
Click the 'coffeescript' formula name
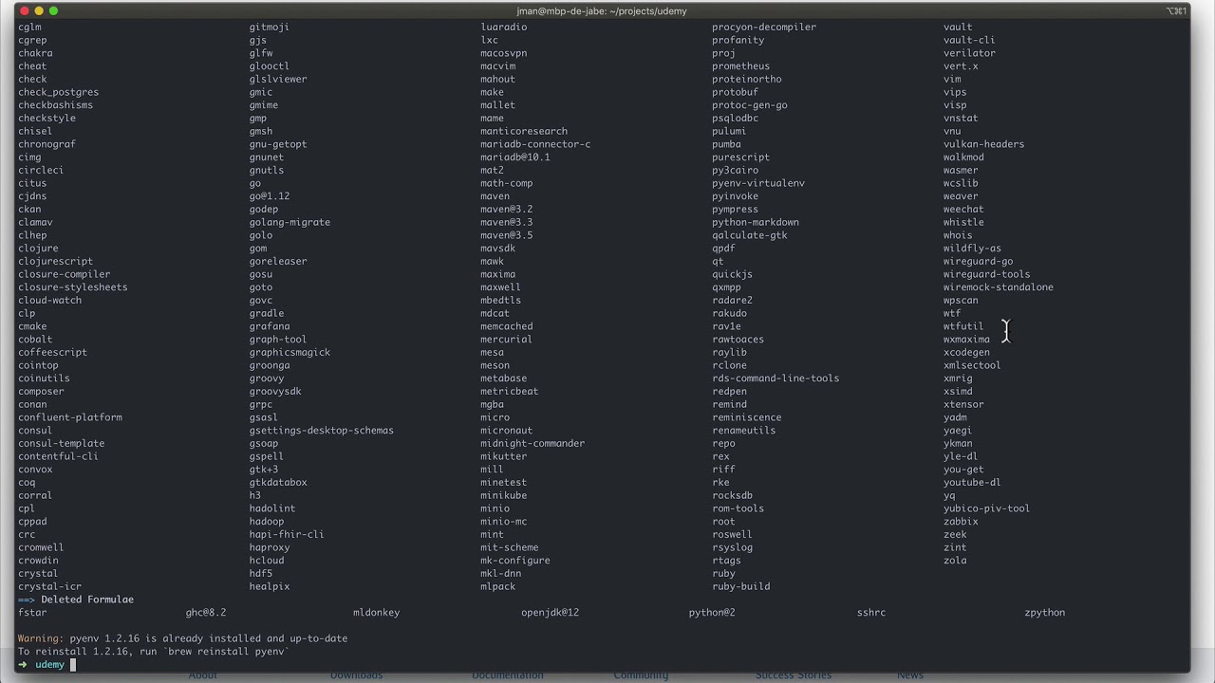click(52, 352)
